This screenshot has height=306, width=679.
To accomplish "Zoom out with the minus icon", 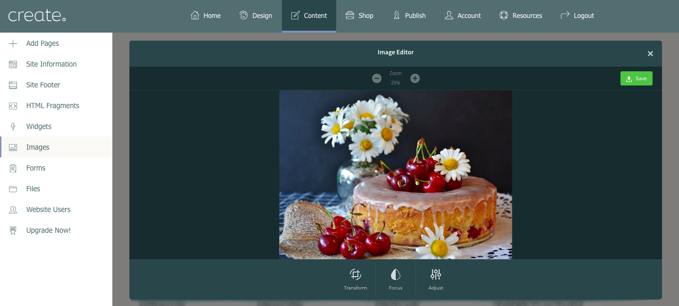I will pyautogui.click(x=377, y=78).
